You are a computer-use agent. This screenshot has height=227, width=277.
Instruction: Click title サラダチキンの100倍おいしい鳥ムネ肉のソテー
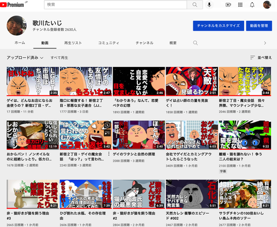[x=241, y=215]
